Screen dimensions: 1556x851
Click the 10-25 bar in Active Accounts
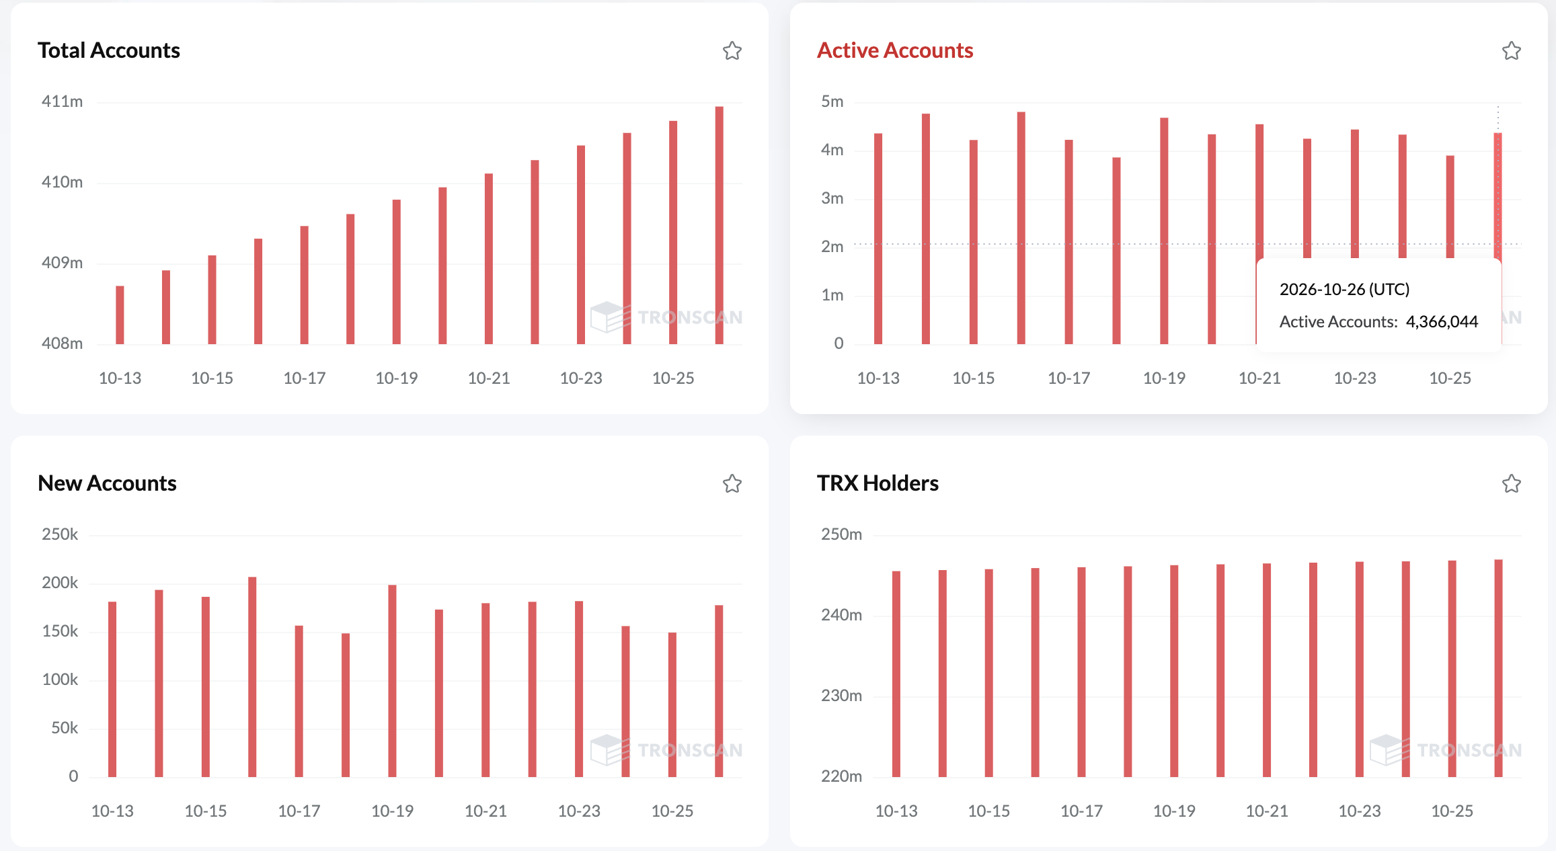pyautogui.click(x=1450, y=207)
